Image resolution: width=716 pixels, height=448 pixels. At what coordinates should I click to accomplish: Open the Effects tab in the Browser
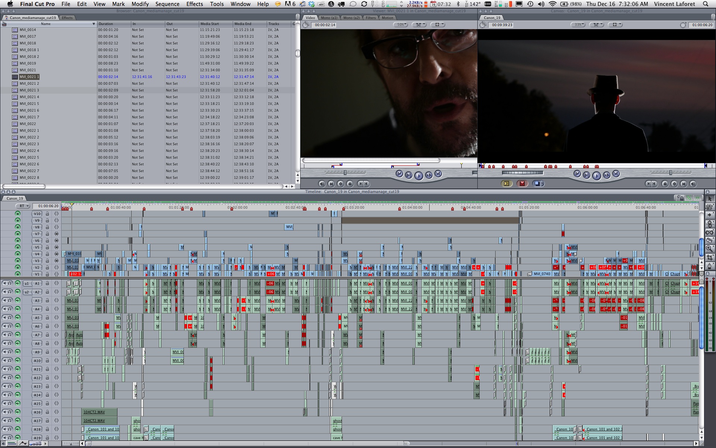[67, 18]
